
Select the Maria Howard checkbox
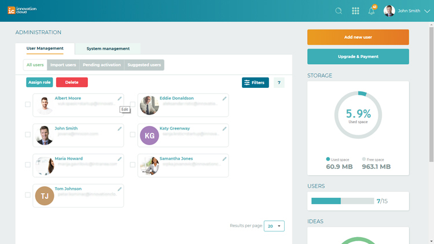coord(28,165)
